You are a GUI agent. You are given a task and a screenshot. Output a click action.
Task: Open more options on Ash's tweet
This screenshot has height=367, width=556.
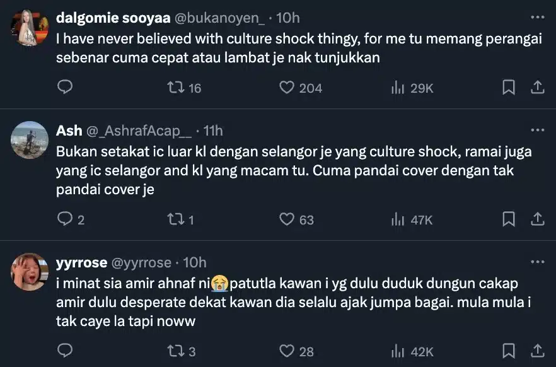coord(538,131)
